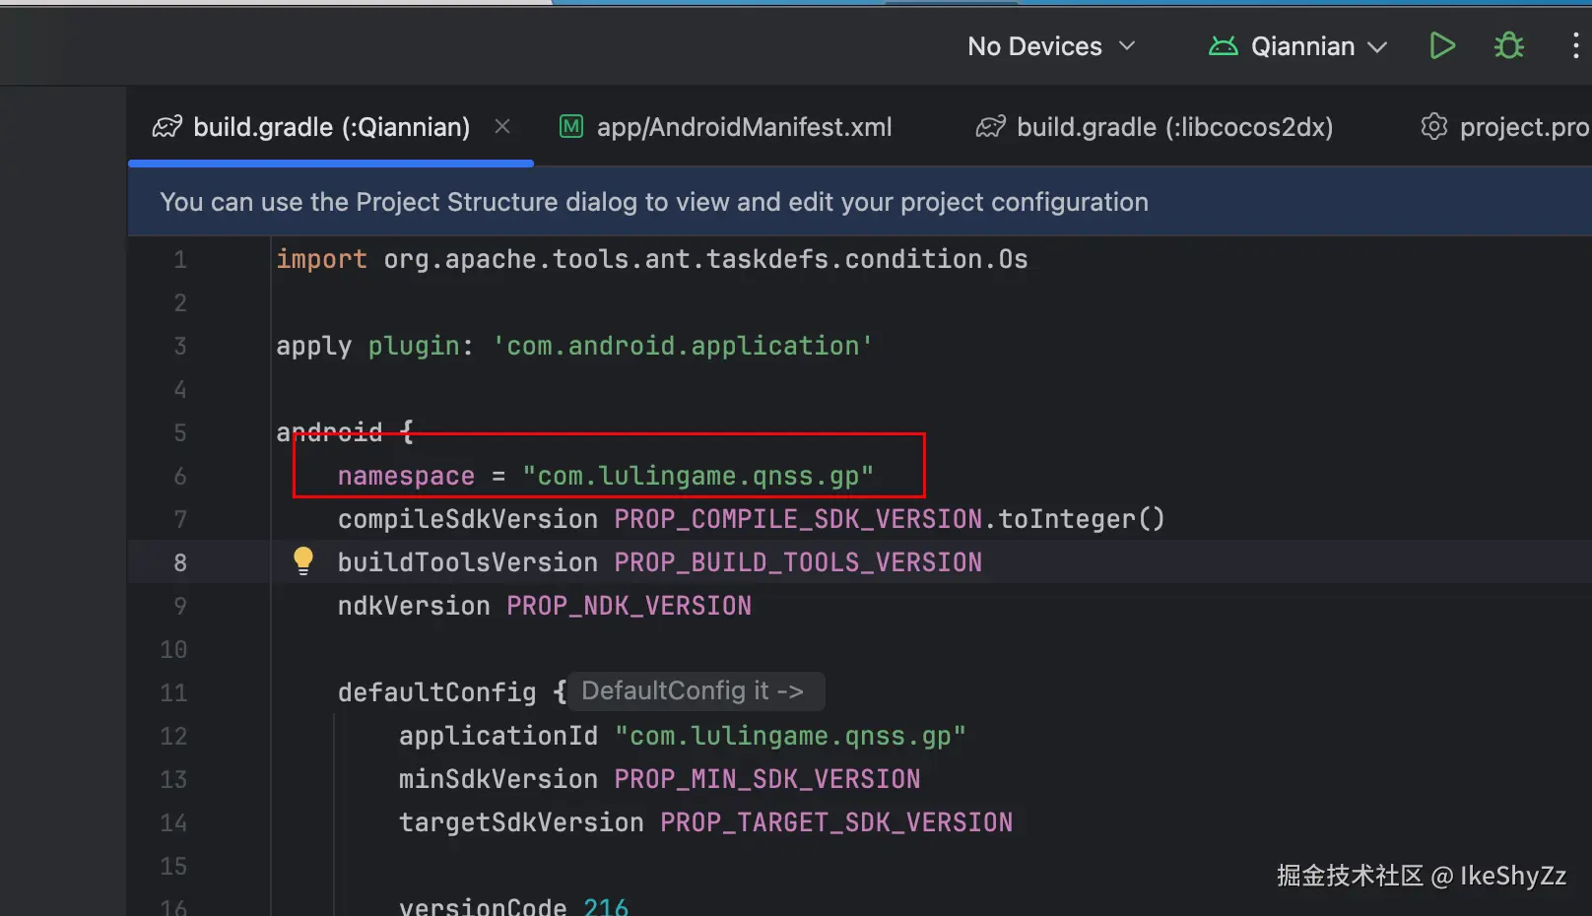The width and height of the screenshot is (1592, 916).
Task: Click the Project Structure notification banner
Action: click(x=654, y=202)
